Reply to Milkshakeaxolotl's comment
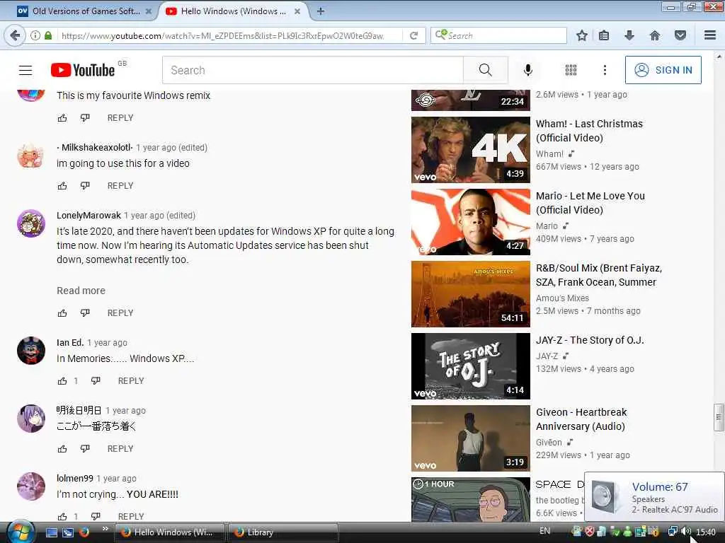725x543 pixels. click(x=120, y=186)
